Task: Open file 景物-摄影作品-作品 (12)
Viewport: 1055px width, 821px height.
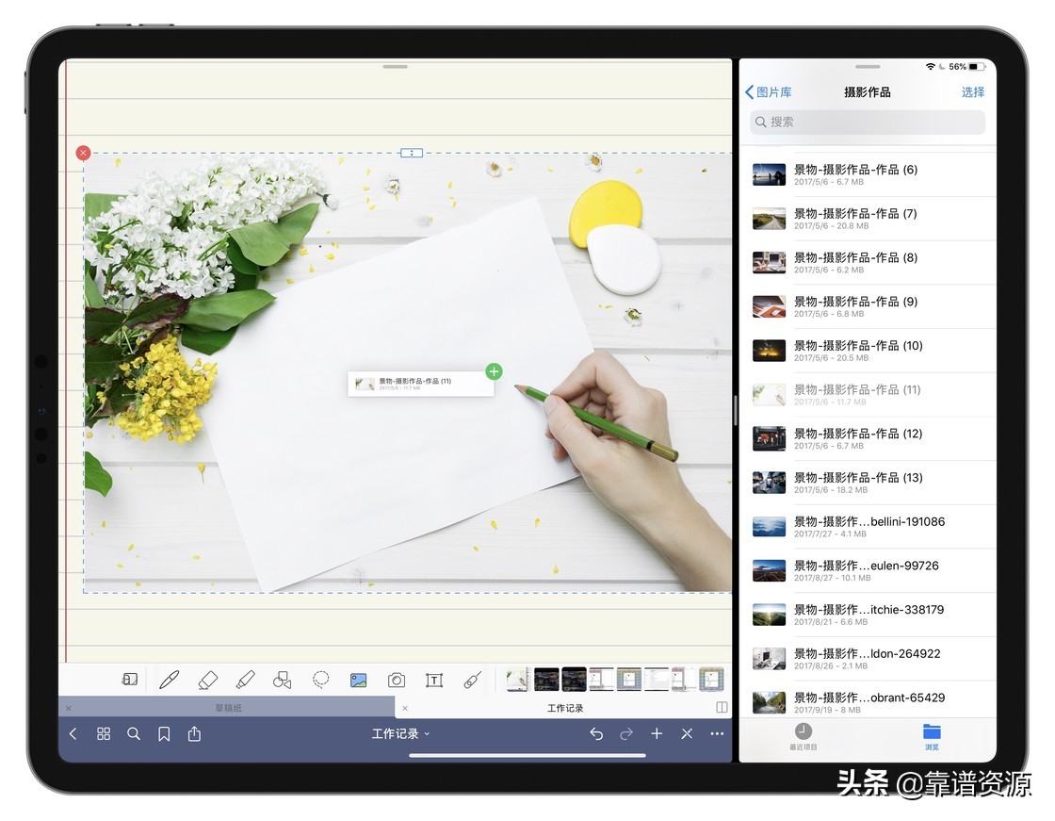Action: coord(857,438)
